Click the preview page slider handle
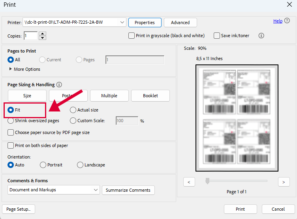This screenshot has width=297, height=219. click(208, 181)
